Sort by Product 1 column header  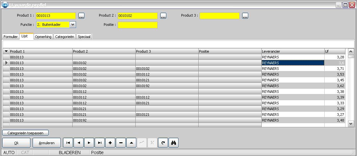(x=41, y=51)
